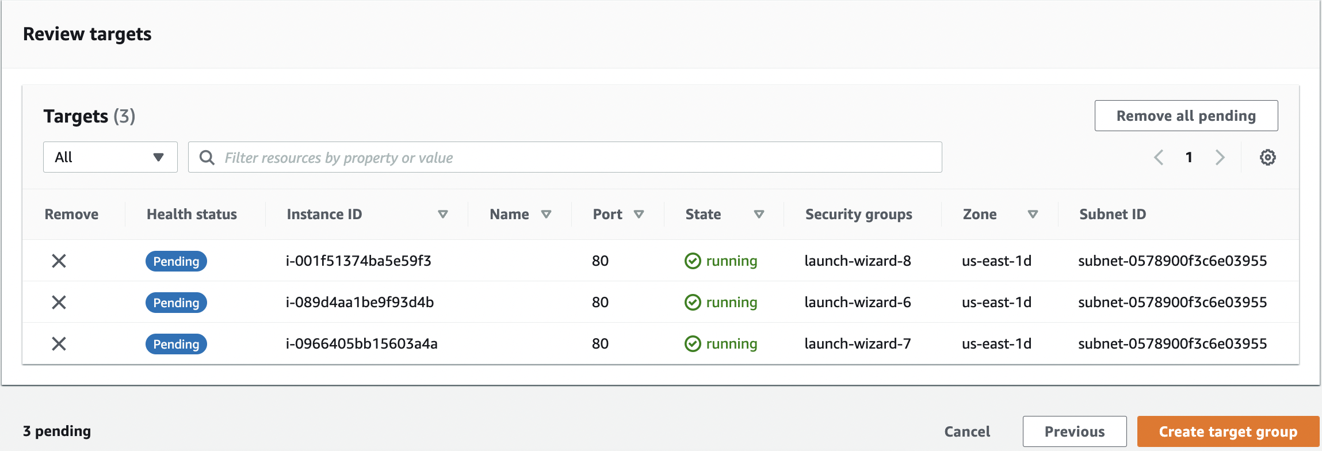The width and height of the screenshot is (1322, 451).
Task: Sort targets by Name column
Action: pos(546,215)
